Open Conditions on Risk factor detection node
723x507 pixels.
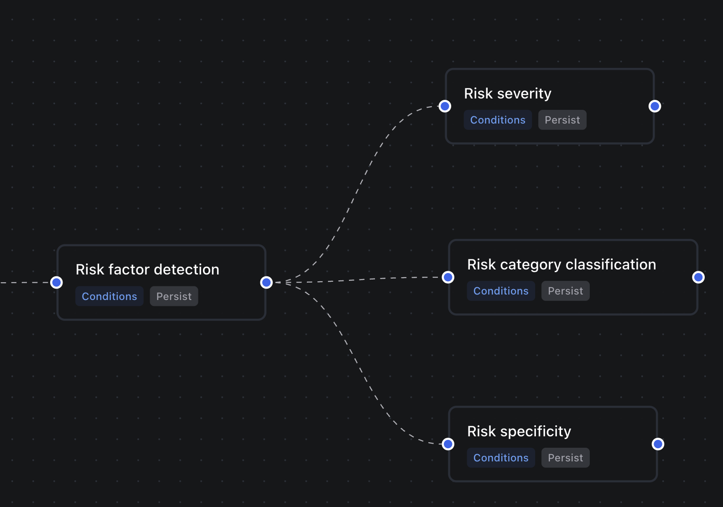pyautogui.click(x=109, y=296)
